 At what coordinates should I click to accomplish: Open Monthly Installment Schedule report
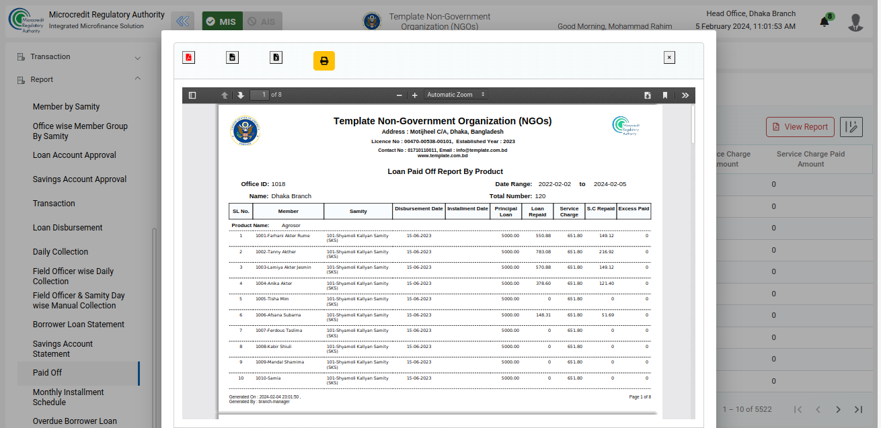69,397
